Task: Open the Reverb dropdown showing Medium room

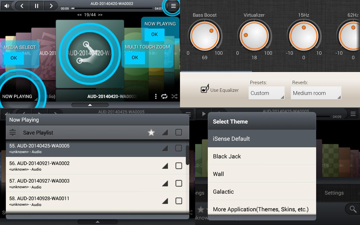Action: [x=316, y=93]
